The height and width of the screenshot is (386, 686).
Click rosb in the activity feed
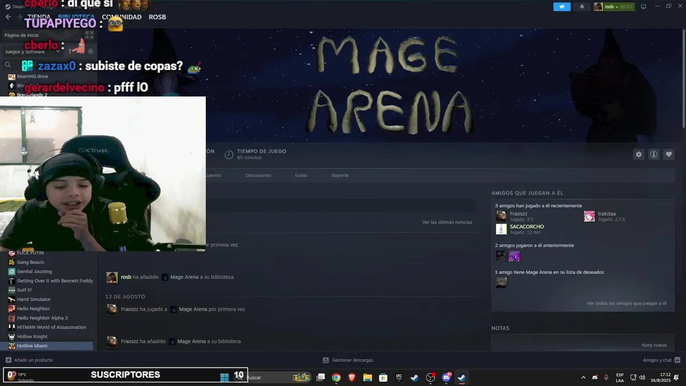point(126,277)
